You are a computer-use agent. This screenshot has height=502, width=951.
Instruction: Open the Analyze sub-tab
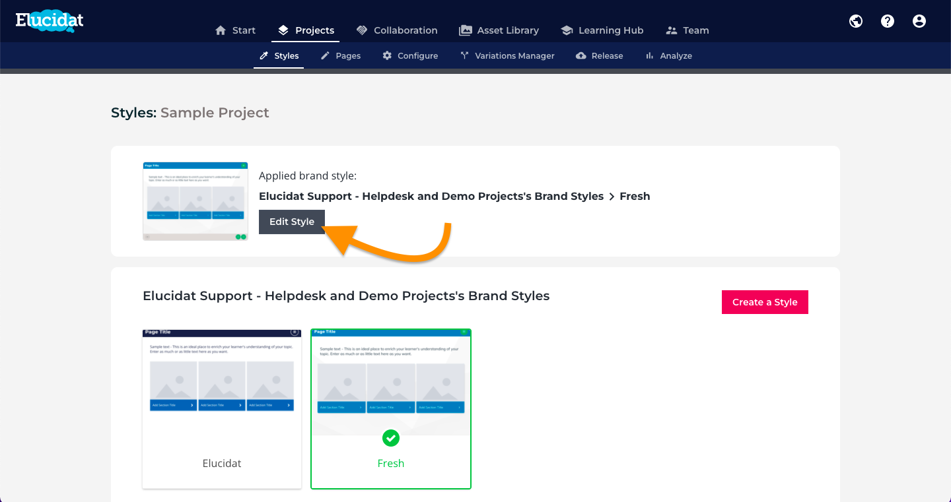[669, 56]
